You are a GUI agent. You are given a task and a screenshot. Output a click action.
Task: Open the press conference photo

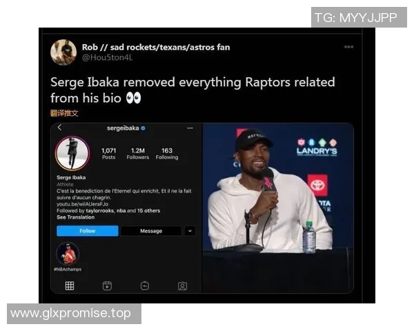point(278,208)
